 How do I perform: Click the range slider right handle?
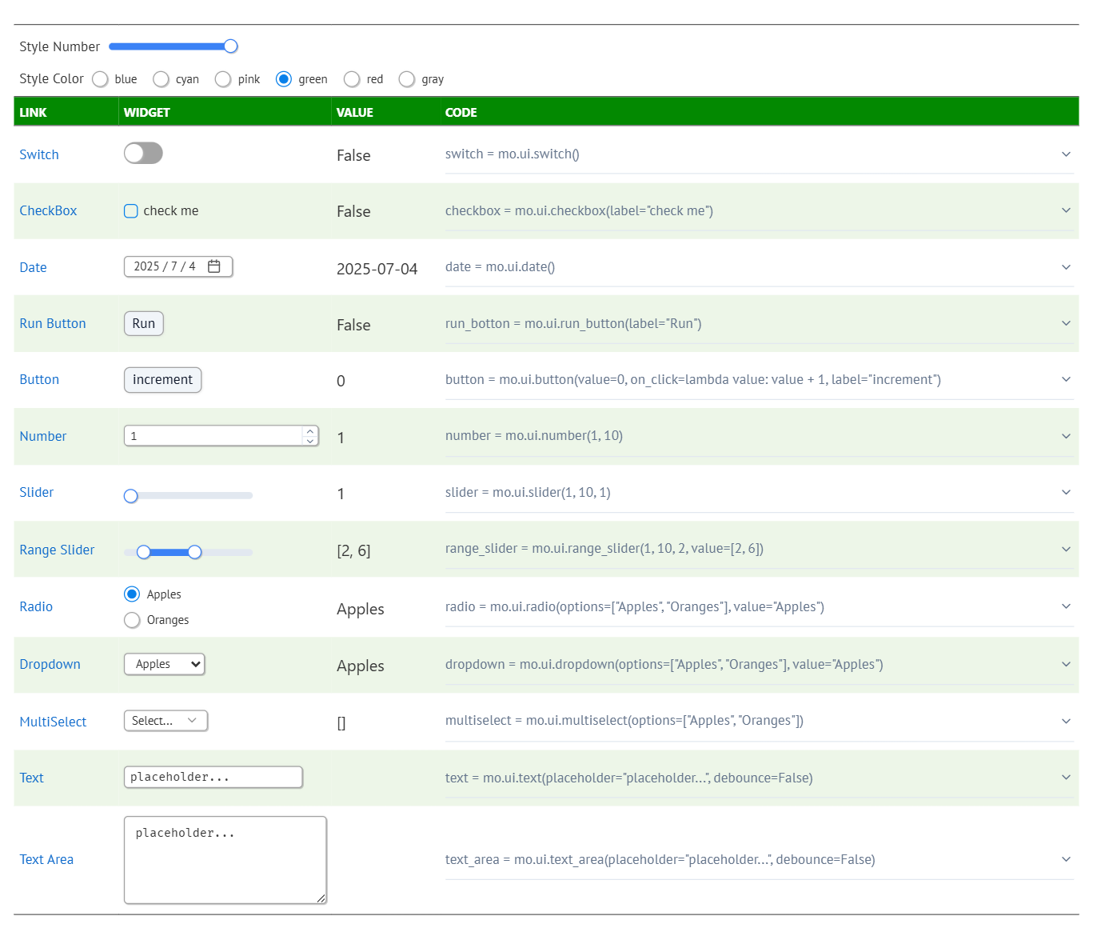point(194,552)
